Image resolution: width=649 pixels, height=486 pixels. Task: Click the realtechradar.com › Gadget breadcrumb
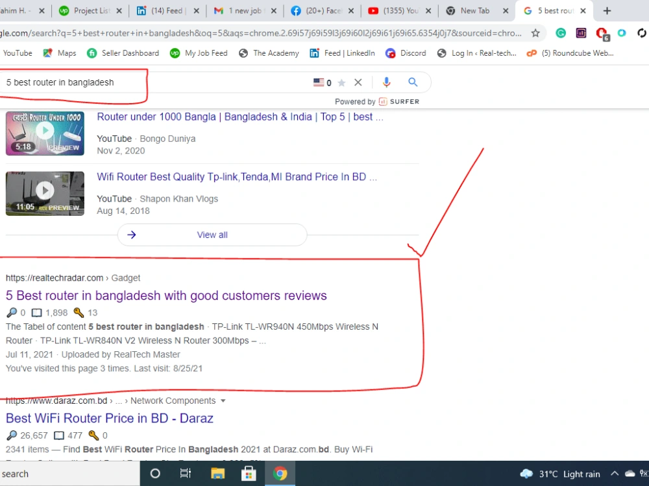73,278
